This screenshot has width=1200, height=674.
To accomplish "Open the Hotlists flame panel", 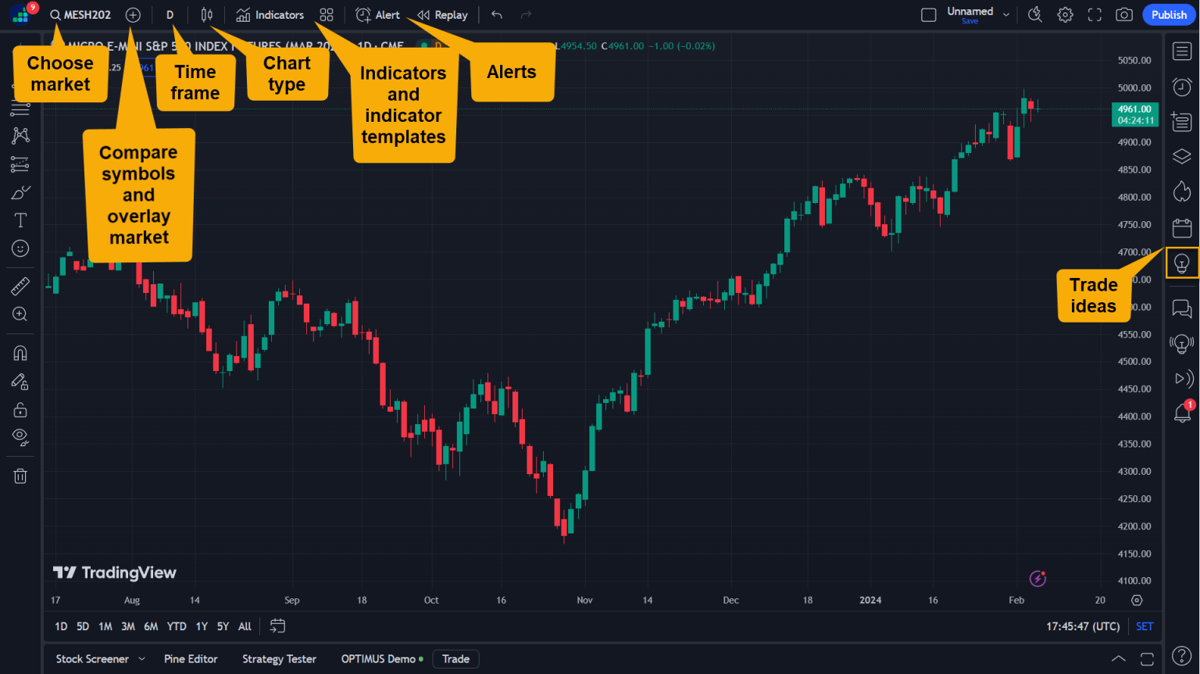I will click(1181, 191).
